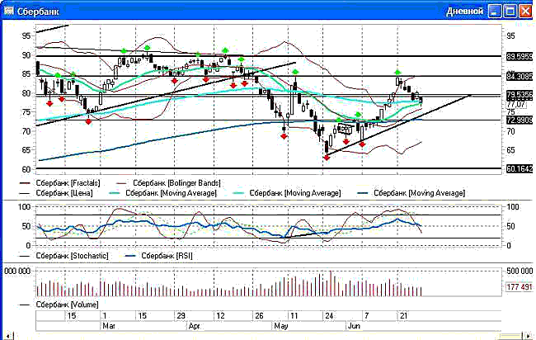536x340 pixels.
Task: Click the 79.5356 price level label
Action: (x=520, y=94)
